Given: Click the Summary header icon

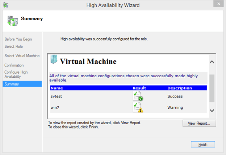Looking at the screenshot, I should coord(13,20).
